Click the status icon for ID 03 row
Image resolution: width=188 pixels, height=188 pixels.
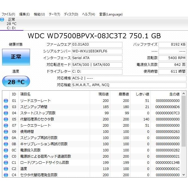point(6,107)
